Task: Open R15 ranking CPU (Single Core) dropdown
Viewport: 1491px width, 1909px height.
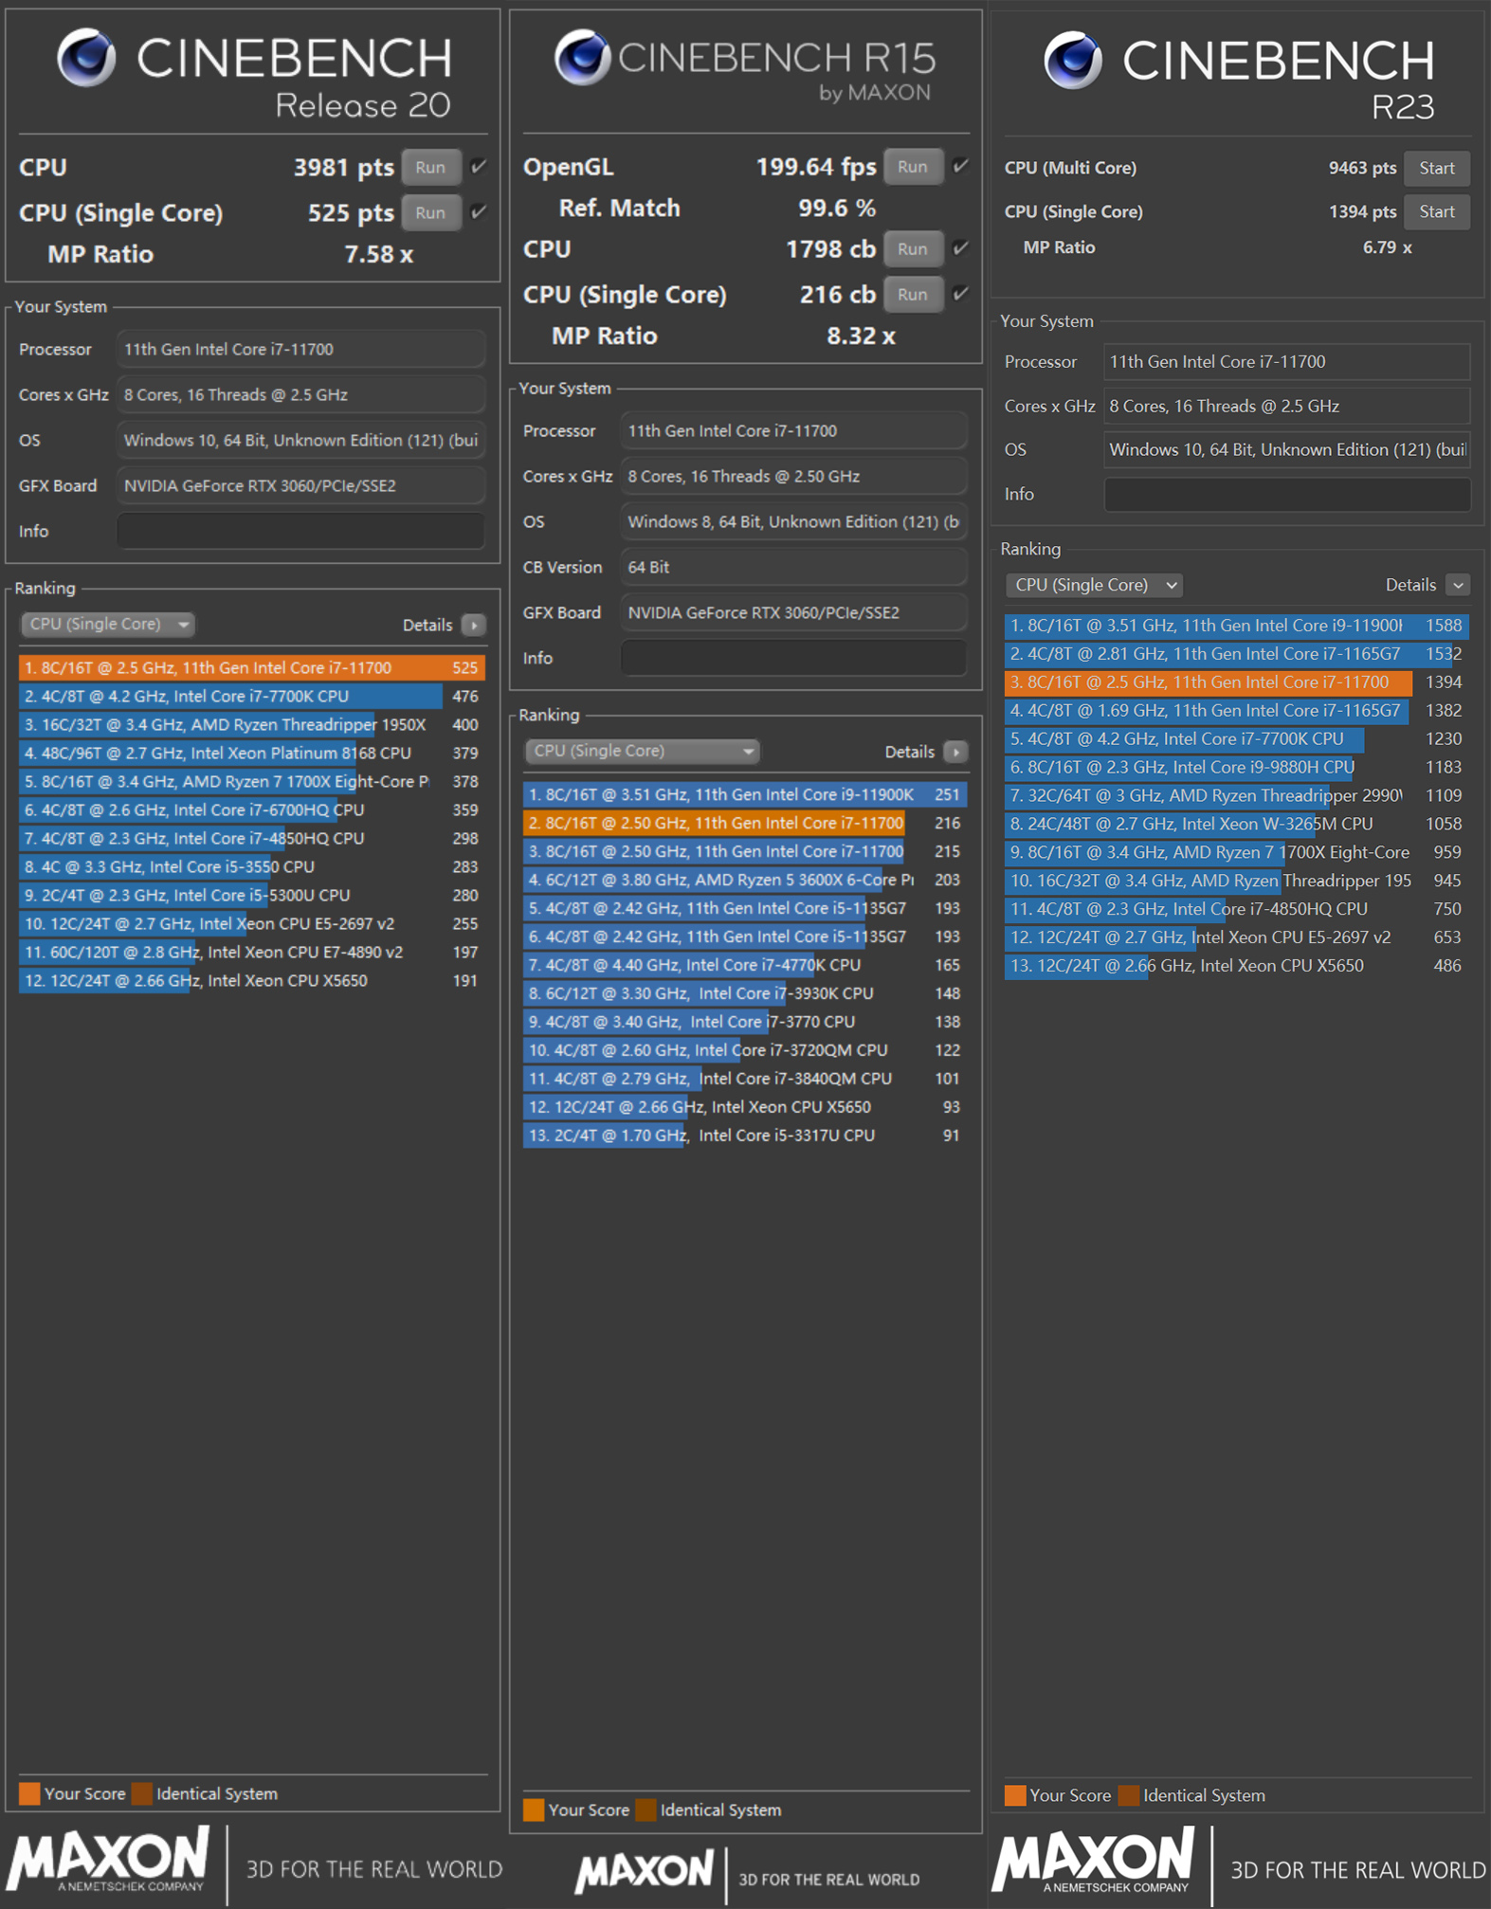Action: click(642, 751)
